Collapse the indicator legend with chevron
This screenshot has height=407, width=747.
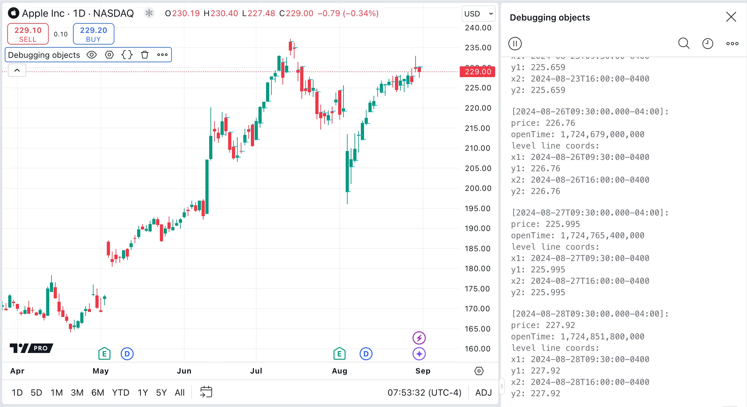coord(17,70)
